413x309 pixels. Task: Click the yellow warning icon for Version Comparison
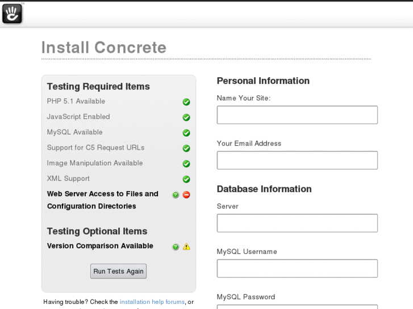(186, 247)
